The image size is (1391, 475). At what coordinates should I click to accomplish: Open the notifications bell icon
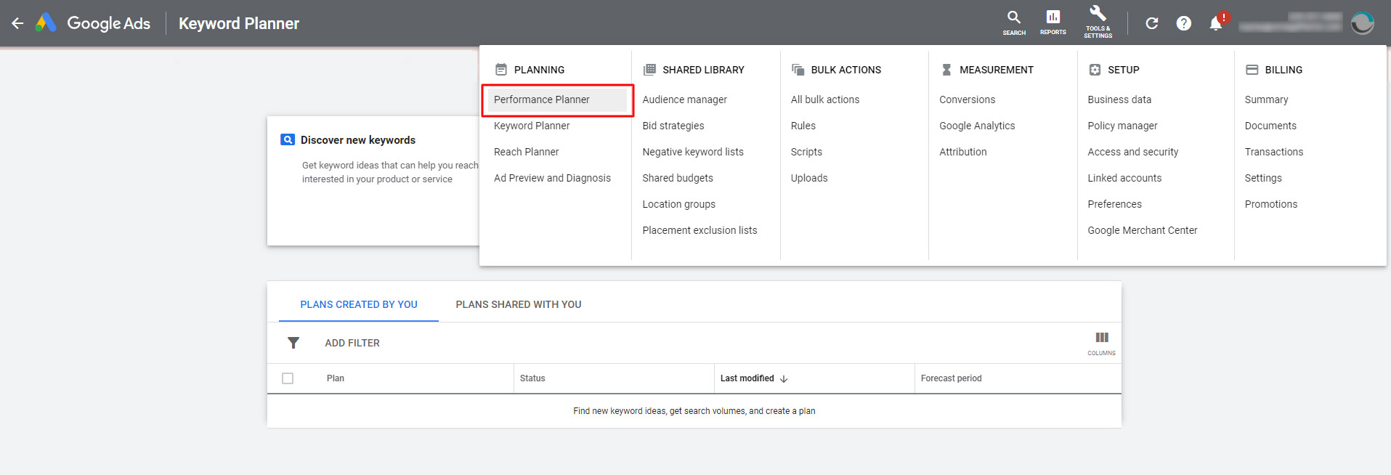(1215, 24)
